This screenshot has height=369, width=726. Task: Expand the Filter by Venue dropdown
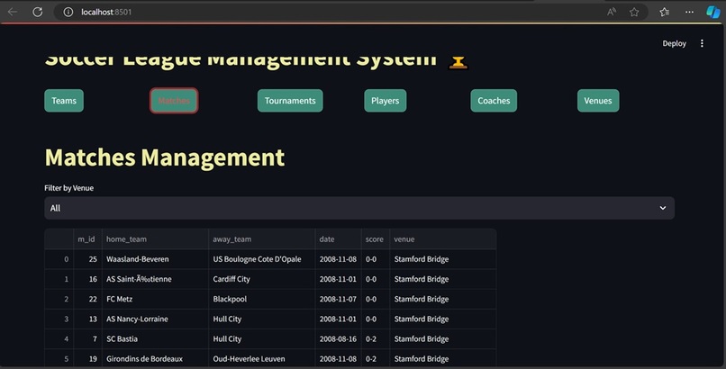coord(359,208)
